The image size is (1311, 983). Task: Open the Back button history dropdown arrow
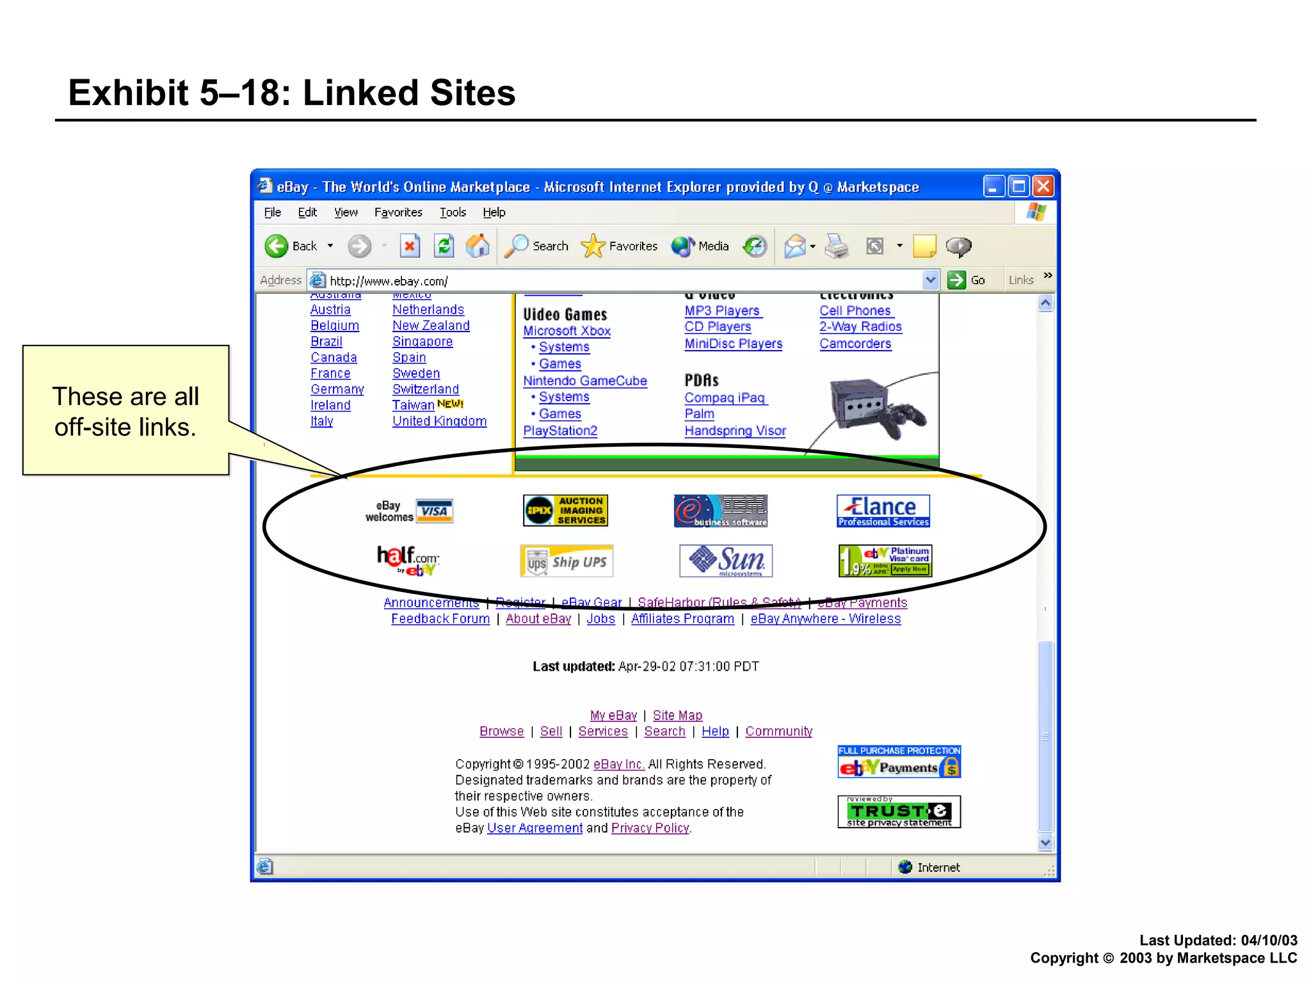click(x=330, y=246)
